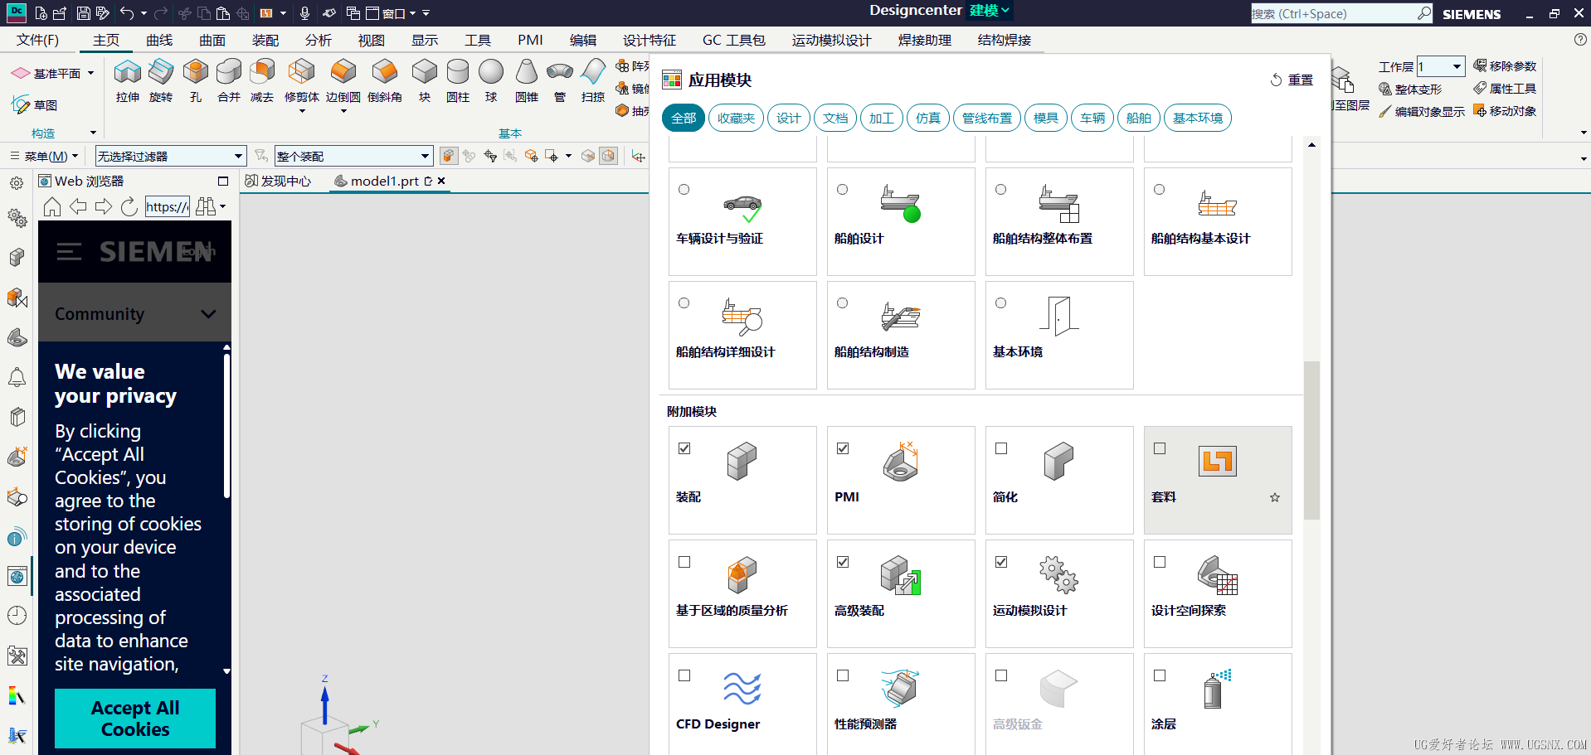Create a 圆柱 cylinder primitive
1591x755 pixels.
point(458,80)
